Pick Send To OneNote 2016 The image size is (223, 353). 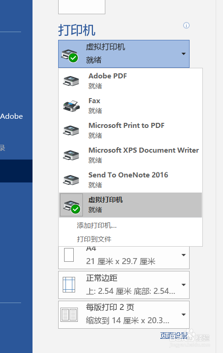click(x=131, y=180)
